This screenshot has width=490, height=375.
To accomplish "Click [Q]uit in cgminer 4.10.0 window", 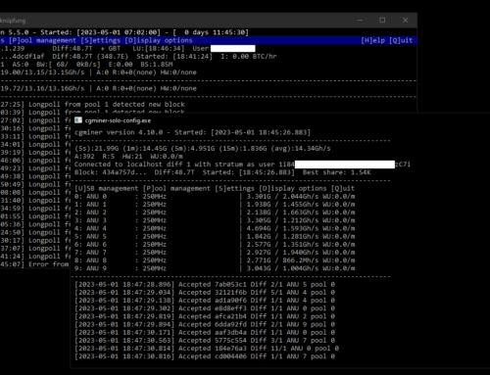I will [343, 188].
